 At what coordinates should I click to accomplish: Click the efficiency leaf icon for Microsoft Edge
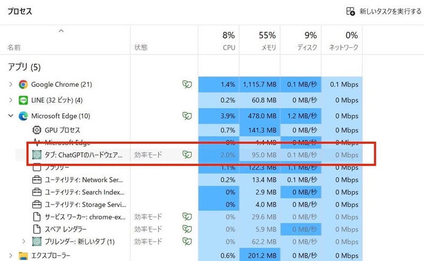tap(187, 116)
